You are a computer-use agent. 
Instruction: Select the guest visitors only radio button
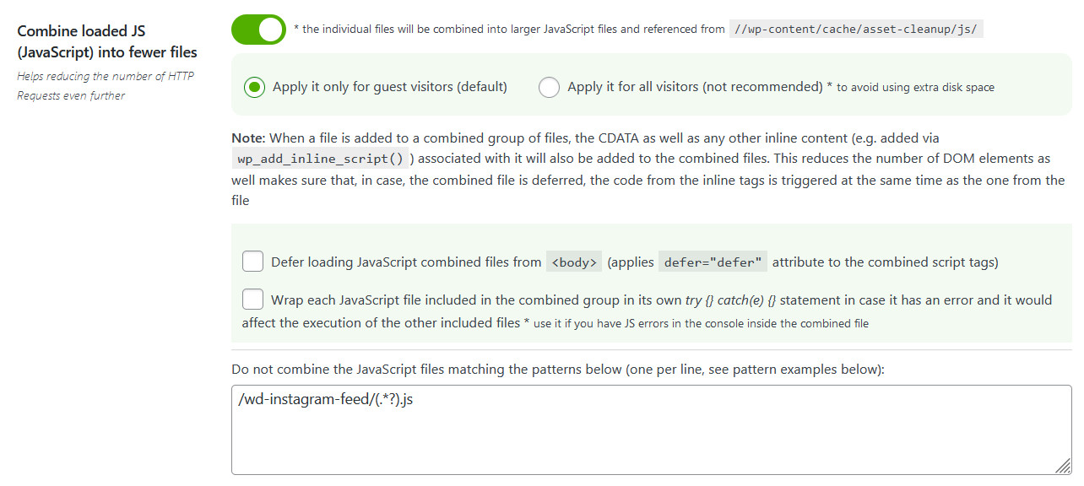254,87
